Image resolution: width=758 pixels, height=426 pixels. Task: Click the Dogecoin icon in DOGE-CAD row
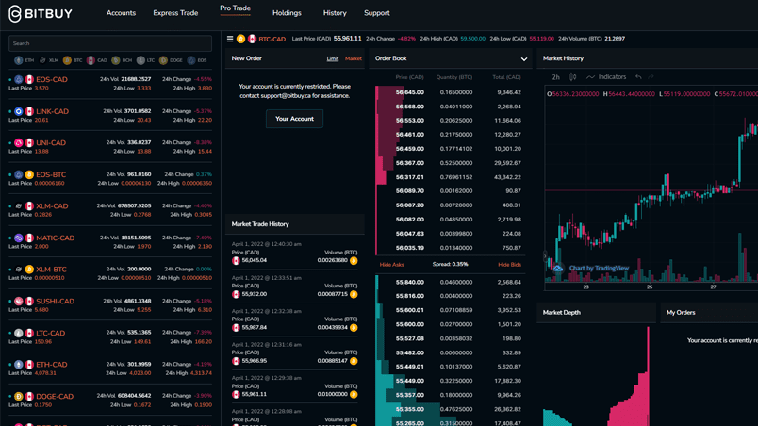pyautogui.click(x=18, y=396)
